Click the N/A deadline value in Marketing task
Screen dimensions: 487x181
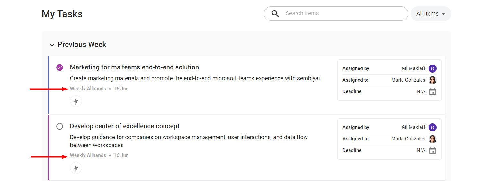coord(421,91)
